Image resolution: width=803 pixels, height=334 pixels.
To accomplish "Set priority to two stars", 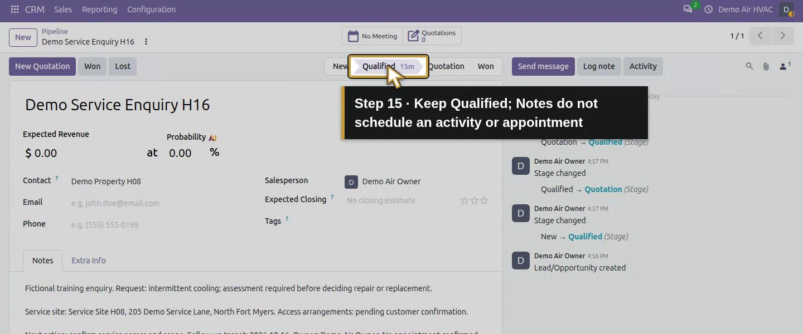I will click(x=474, y=200).
